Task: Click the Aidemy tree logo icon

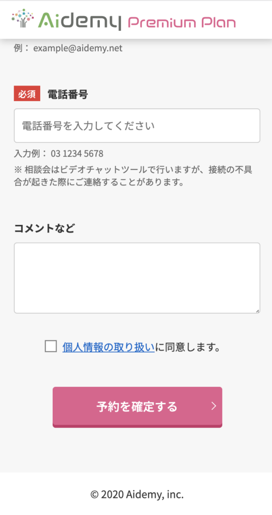Action: 23,19
